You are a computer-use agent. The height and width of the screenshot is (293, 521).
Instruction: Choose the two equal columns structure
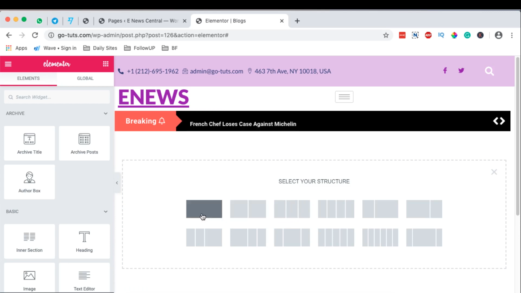point(248,209)
